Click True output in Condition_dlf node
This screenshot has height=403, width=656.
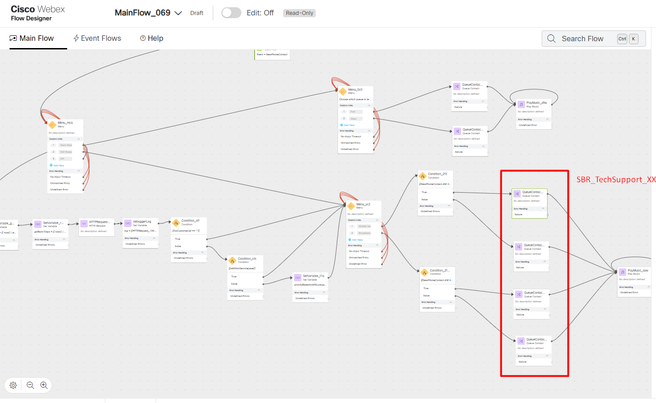(x=177, y=239)
